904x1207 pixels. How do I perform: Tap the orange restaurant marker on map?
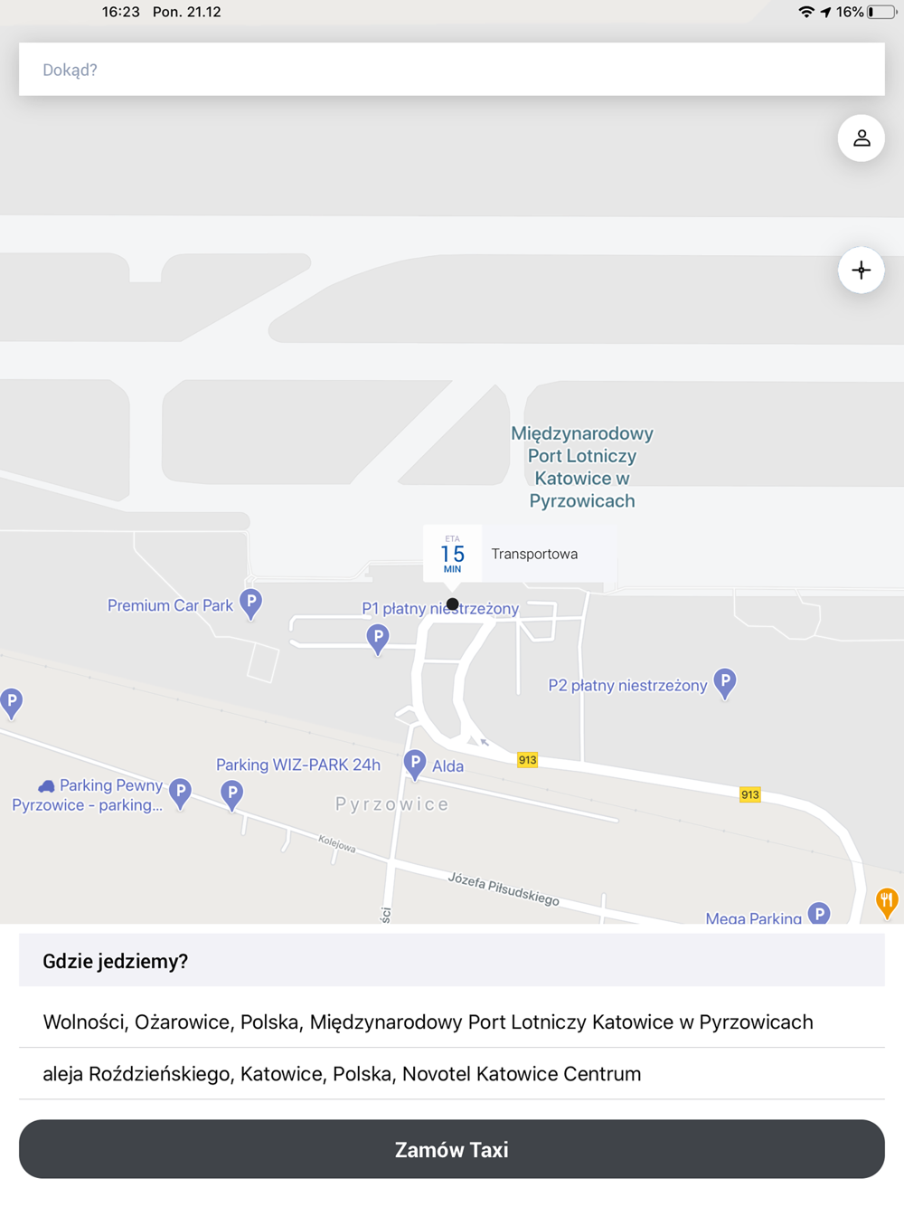pos(887,903)
